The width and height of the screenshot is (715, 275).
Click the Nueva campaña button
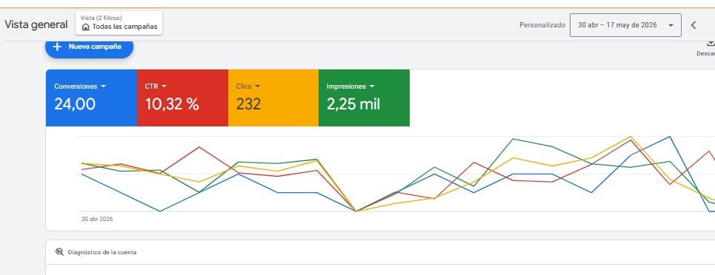tap(89, 47)
